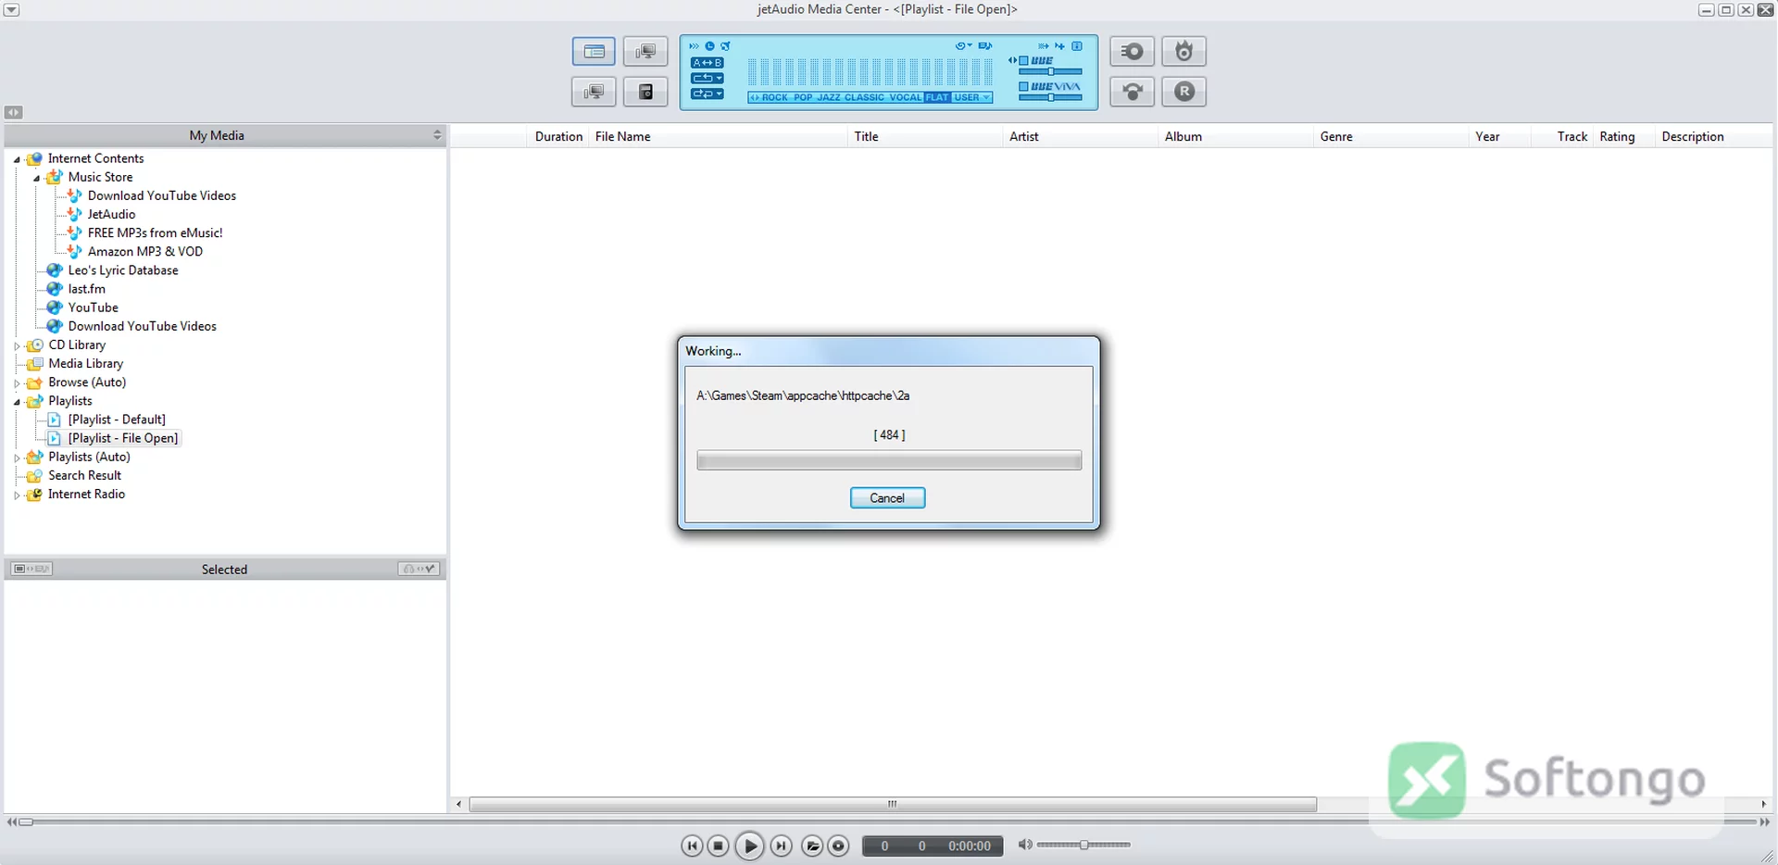Click the round R button
Image resolution: width=1778 pixels, height=865 pixels.
click(1183, 92)
